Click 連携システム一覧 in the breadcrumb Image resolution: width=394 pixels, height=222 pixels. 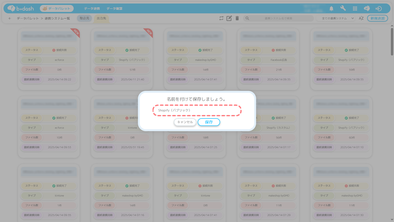tap(57, 18)
